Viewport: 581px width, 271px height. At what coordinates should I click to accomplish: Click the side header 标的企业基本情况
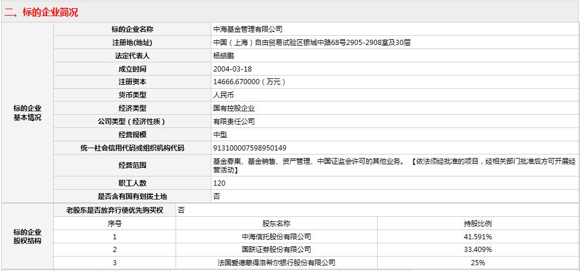27,113
